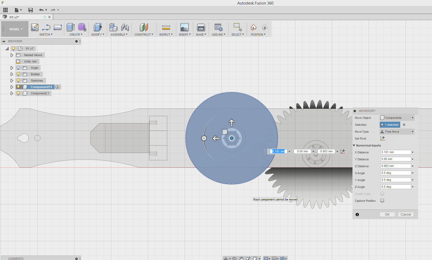Collapse the P1 v7 root node
The image size is (432, 260).
pos(7,49)
